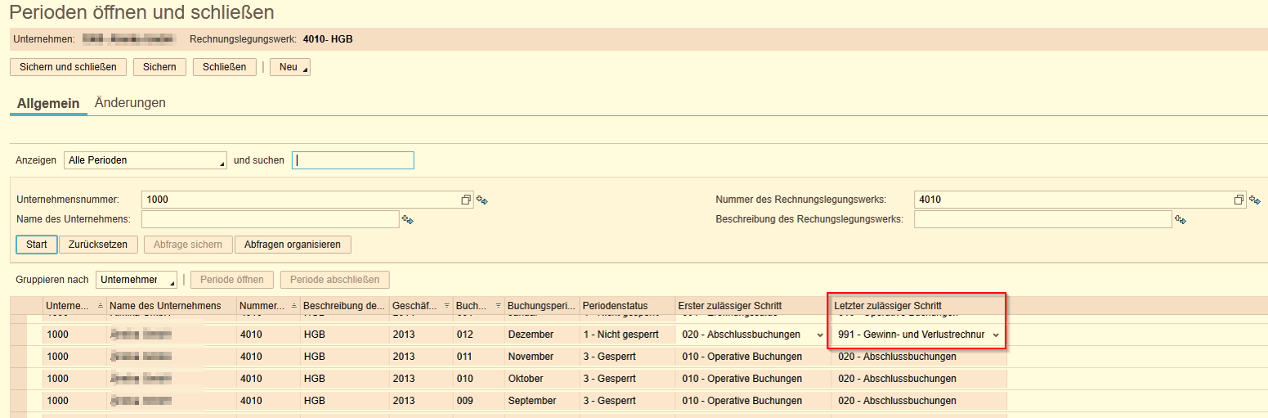
Task: Sort by the Nummer... column sort icon
Action: click(293, 305)
